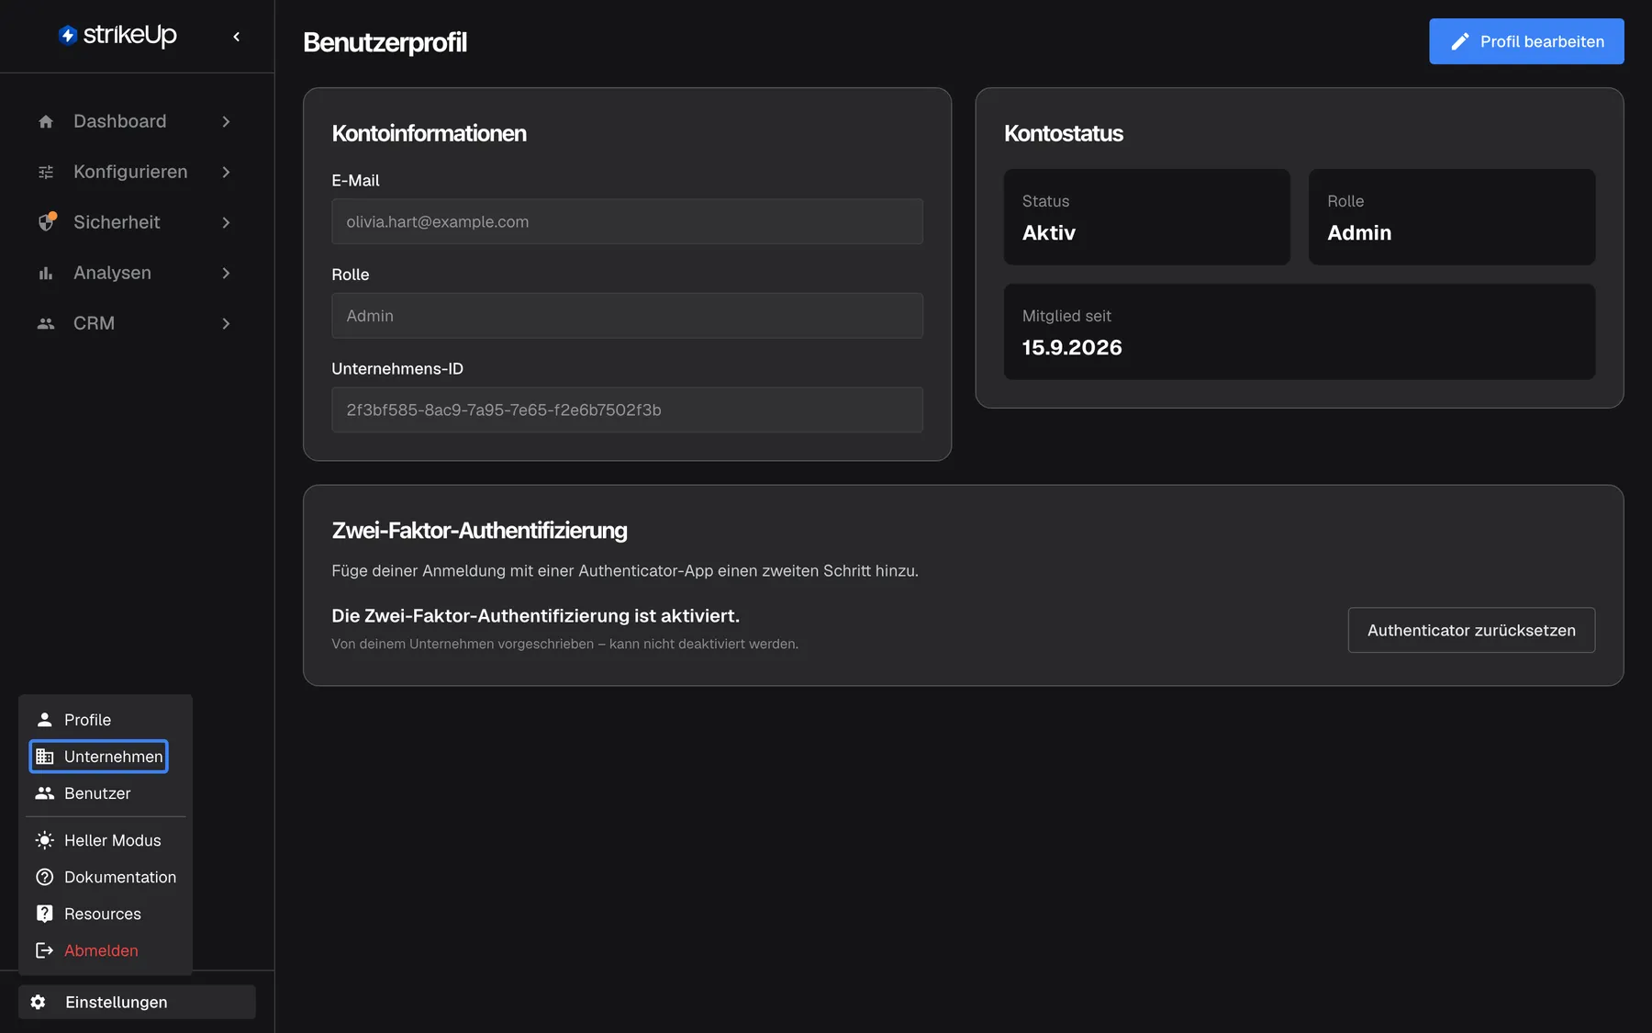Switch to Heller Modus

click(x=106, y=840)
